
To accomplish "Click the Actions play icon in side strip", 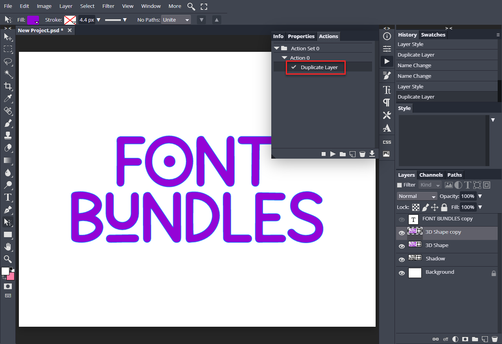I will pyautogui.click(x=387, y=61).
